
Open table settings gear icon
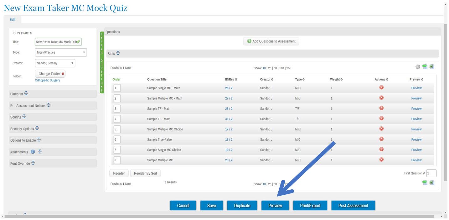tap(418, 67)
